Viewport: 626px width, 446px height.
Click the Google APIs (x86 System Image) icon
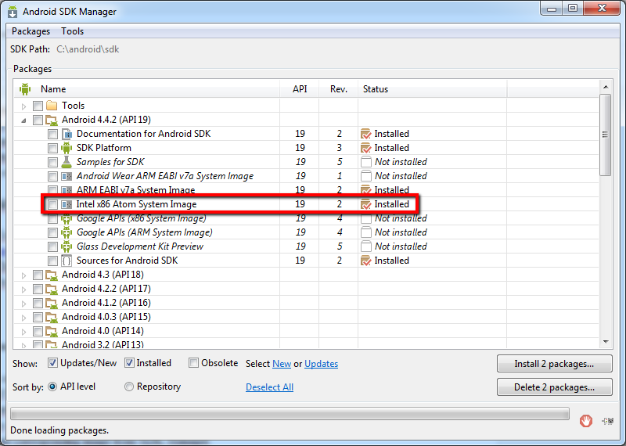point(67,218)
